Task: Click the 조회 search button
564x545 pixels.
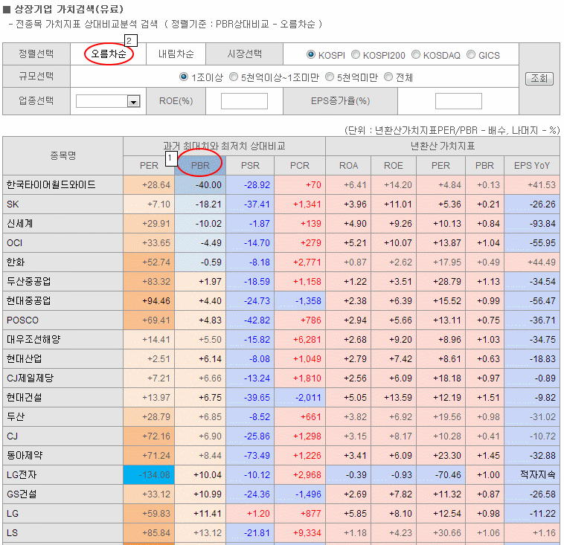Action: pyautogui.click(x=539, y=78)
